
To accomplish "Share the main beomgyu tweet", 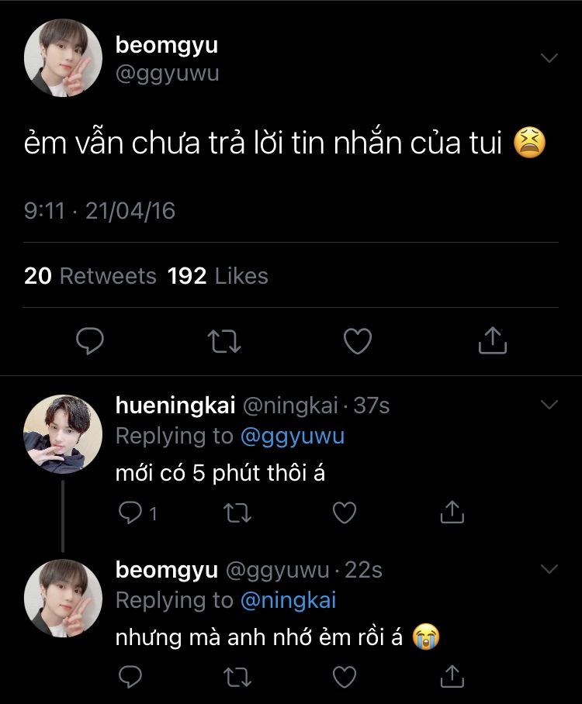I will pos(492,340).
